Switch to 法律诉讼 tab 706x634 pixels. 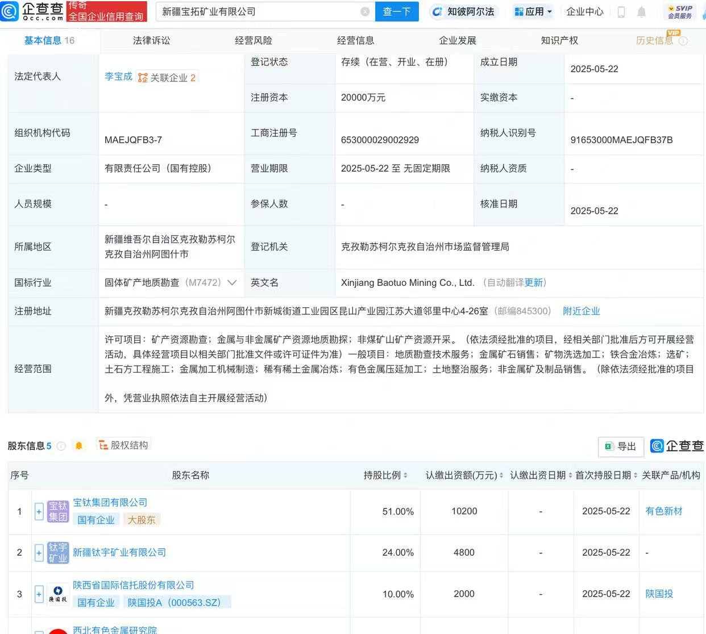point(151,40)
